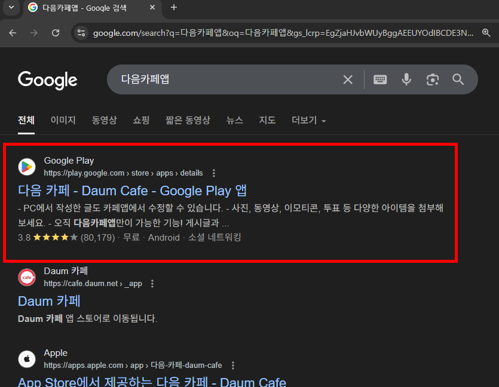Click the Daum 카페 favicon icon
The width and height of the screenshot is (499, 387).
(26, 277)
